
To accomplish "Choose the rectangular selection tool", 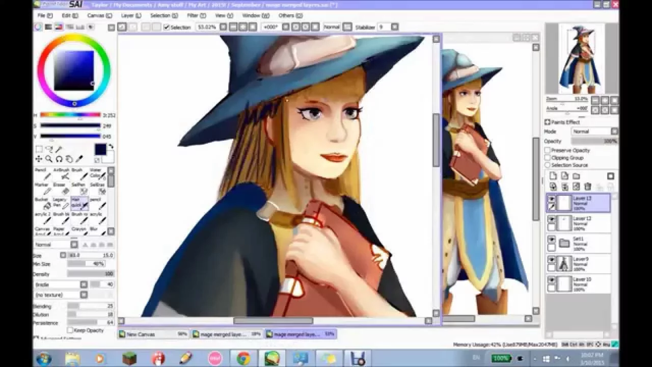I will (39, 149).
